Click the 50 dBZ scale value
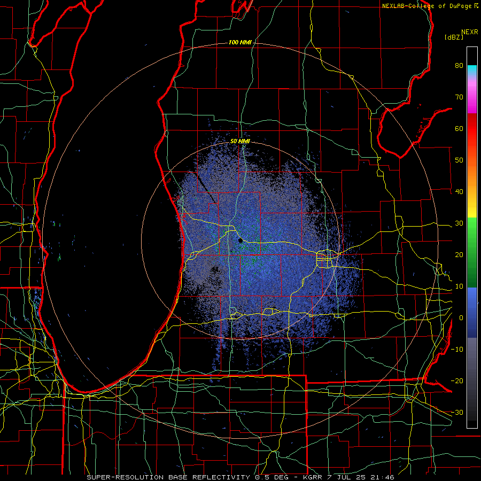 [x=459, y=160]
